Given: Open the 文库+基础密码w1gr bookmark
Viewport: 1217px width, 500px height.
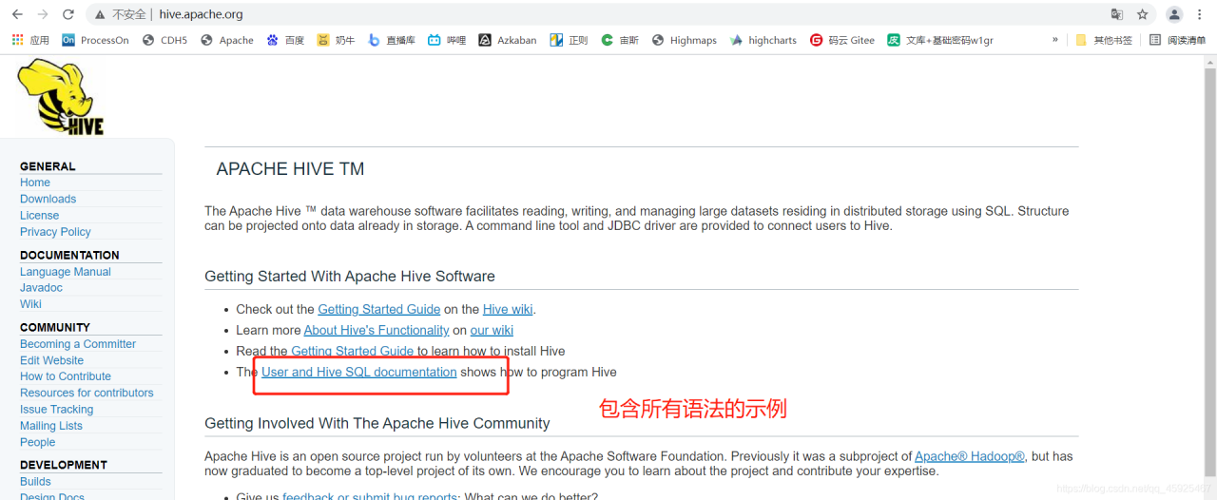Looking at the screenshot, I should (940, 40).
